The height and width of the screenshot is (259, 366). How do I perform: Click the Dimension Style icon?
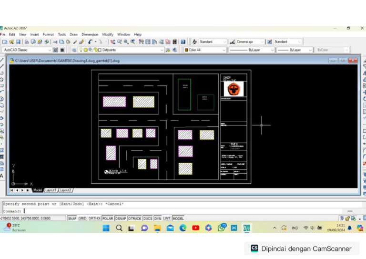click(x=232, y=42)
